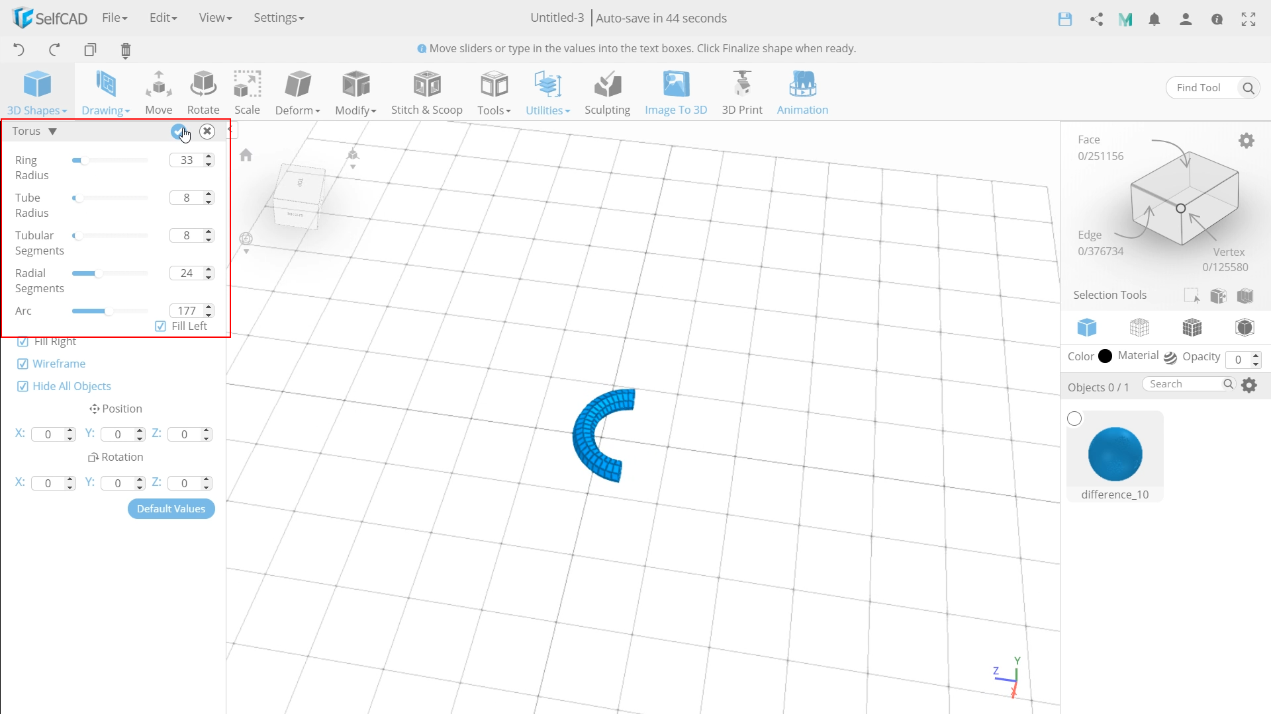Image resolution: width=1271 pixels, height=714 pixels.
Task: Click the Undo arrow icon
Action: [19, 50]
